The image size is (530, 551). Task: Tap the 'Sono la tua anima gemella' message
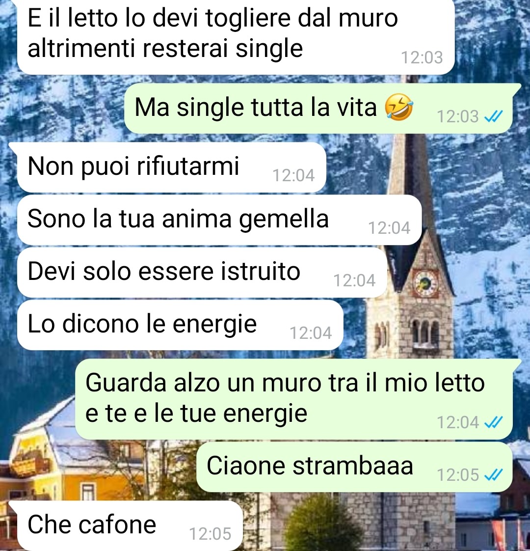[219, 220]
